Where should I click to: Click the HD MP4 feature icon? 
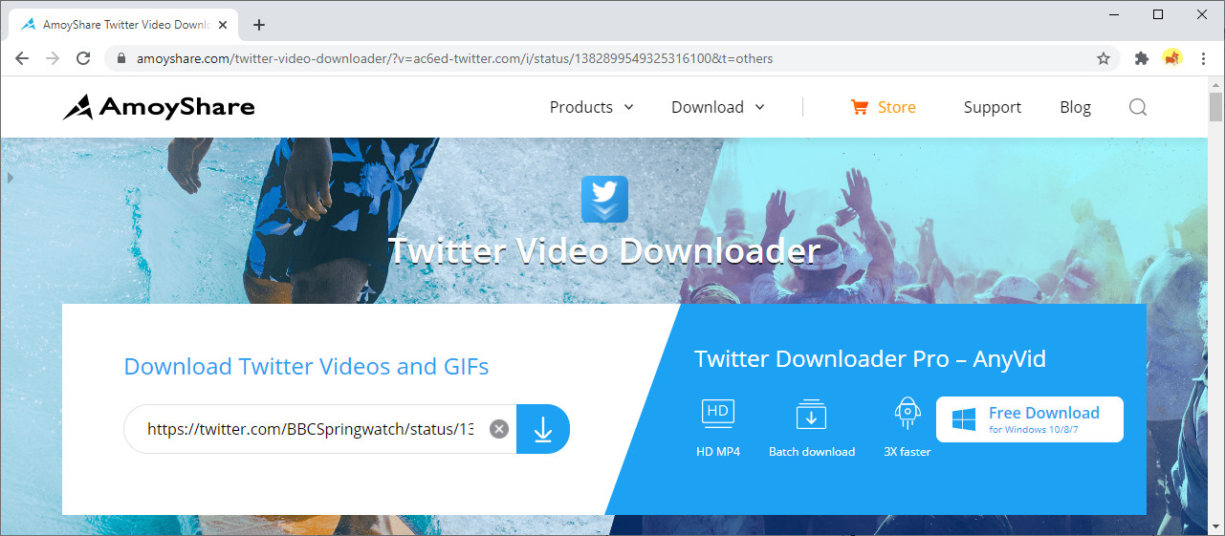click(718, 413)
